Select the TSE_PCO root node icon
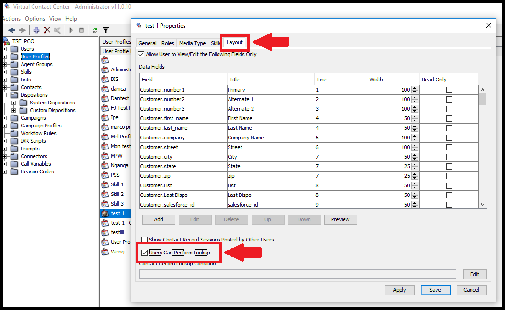 point(7,41)
